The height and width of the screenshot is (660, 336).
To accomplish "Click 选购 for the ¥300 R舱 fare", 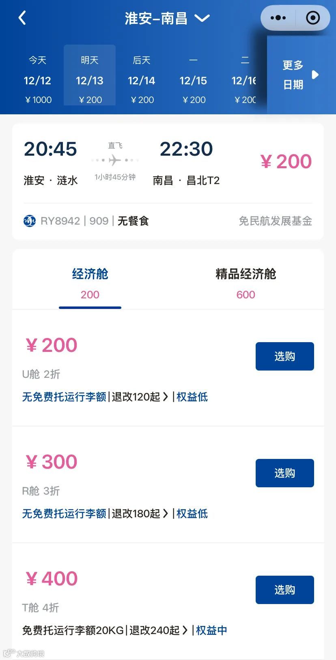I will (285, 473).
